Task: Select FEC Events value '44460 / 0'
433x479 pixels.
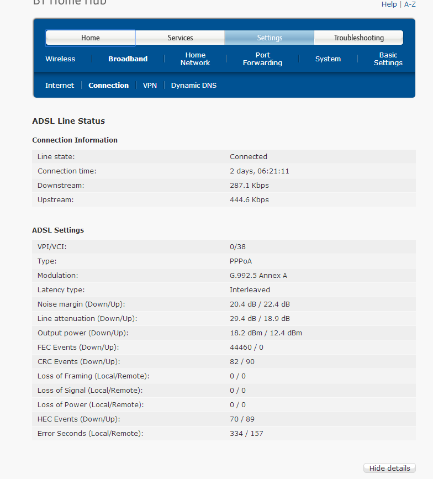Action: click(246, 348)
